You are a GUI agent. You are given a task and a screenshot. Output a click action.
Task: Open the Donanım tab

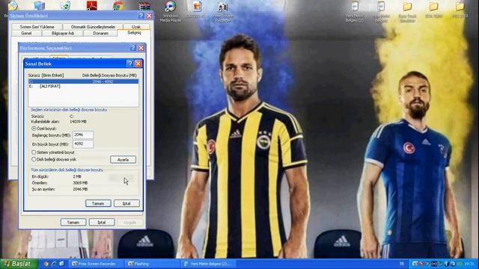100,33
